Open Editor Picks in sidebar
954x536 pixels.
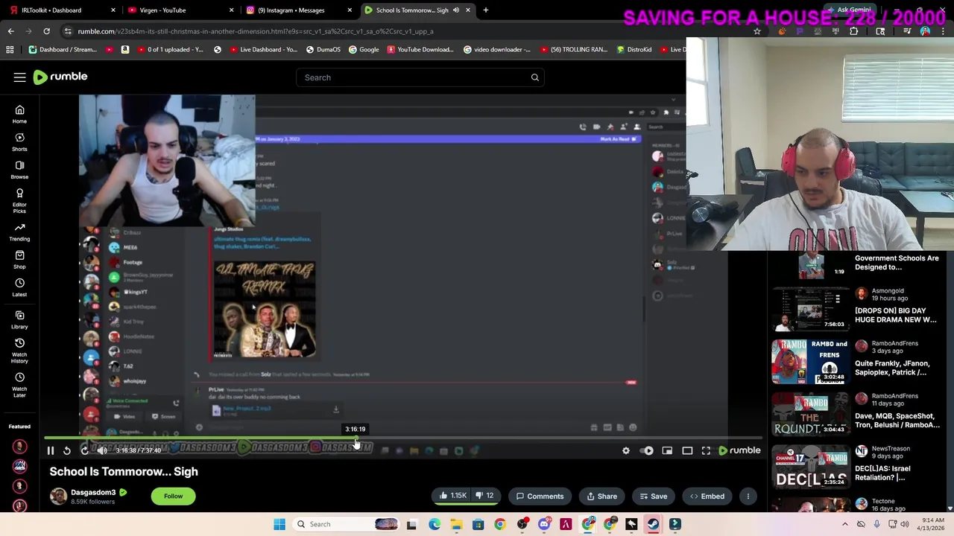pos(19,201)
